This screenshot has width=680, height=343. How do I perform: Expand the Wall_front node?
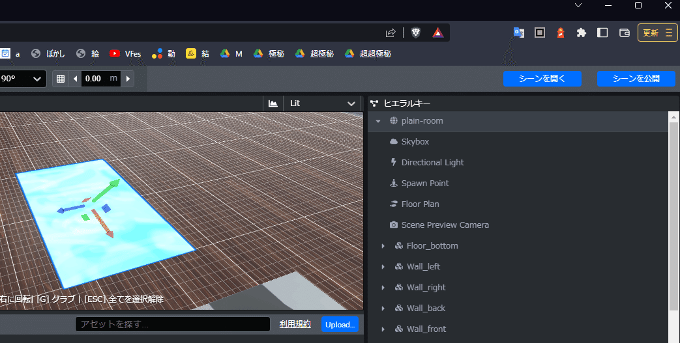click(x=383, y=329)
